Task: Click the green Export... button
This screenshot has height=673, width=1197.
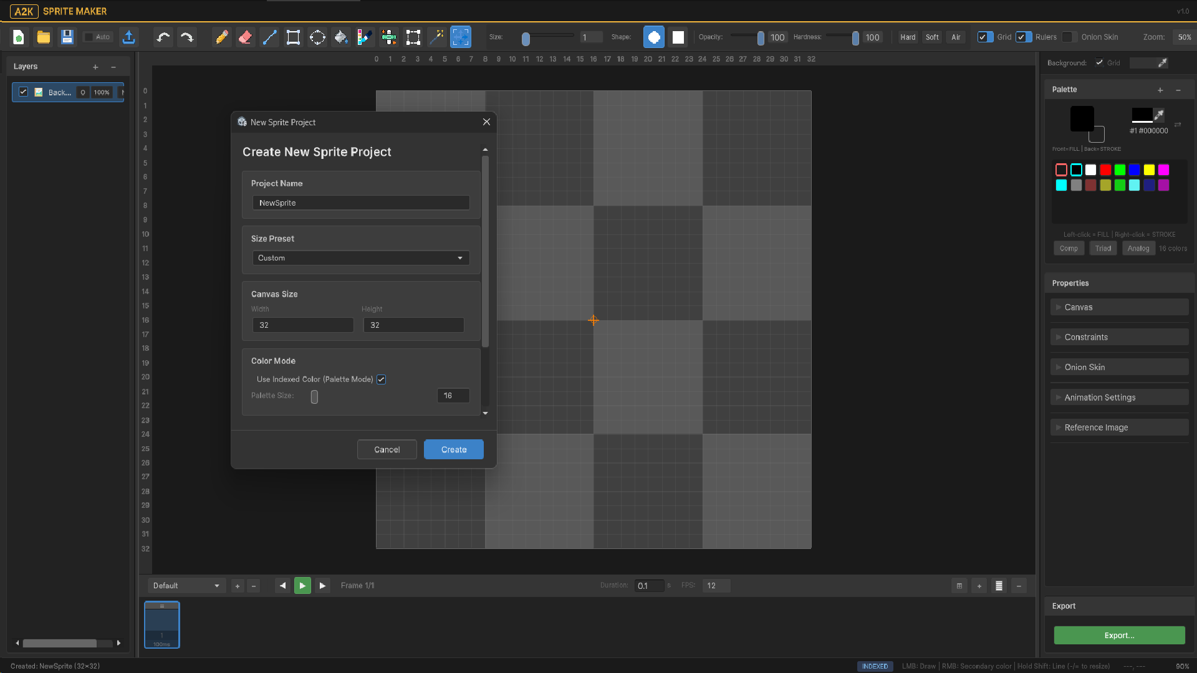Action: 1119,636
